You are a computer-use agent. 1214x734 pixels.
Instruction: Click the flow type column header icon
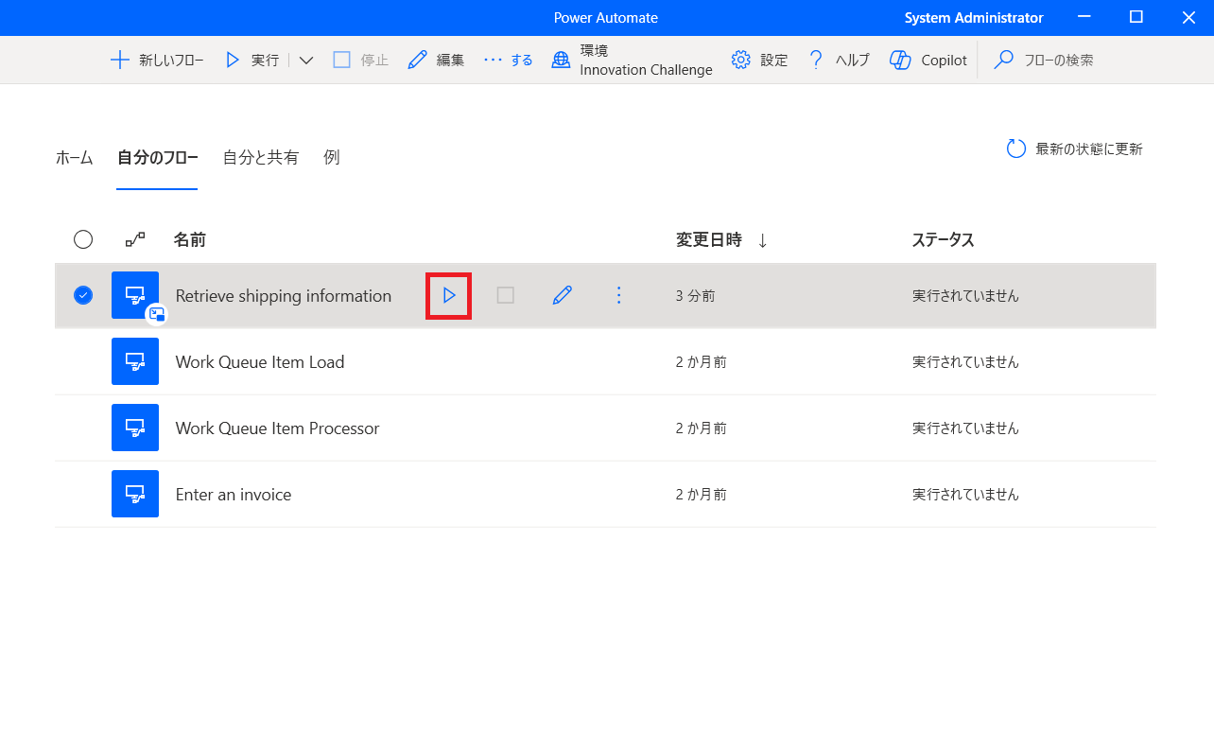coord(135,239)
